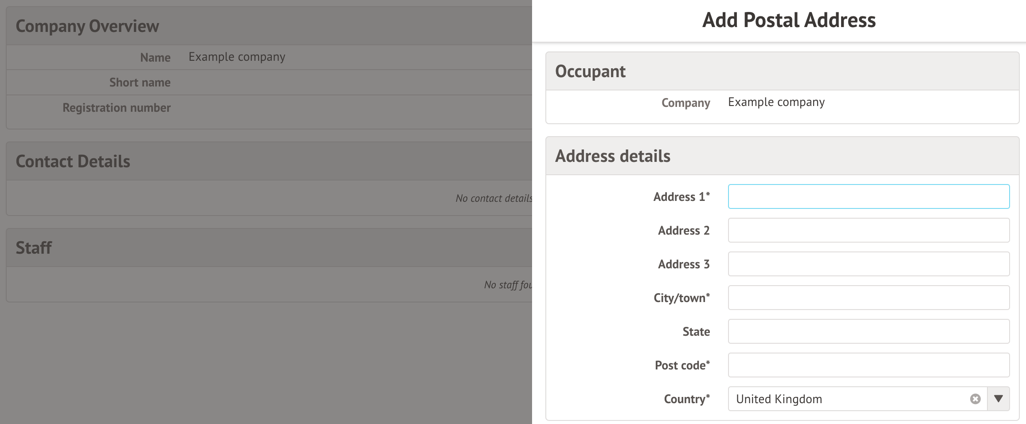Click the Add Postal Address title
1026x424 pixels.
point(789,20)
